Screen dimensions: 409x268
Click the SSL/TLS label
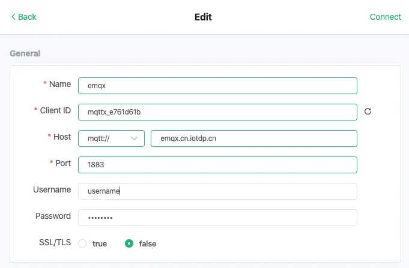(55, 242)
